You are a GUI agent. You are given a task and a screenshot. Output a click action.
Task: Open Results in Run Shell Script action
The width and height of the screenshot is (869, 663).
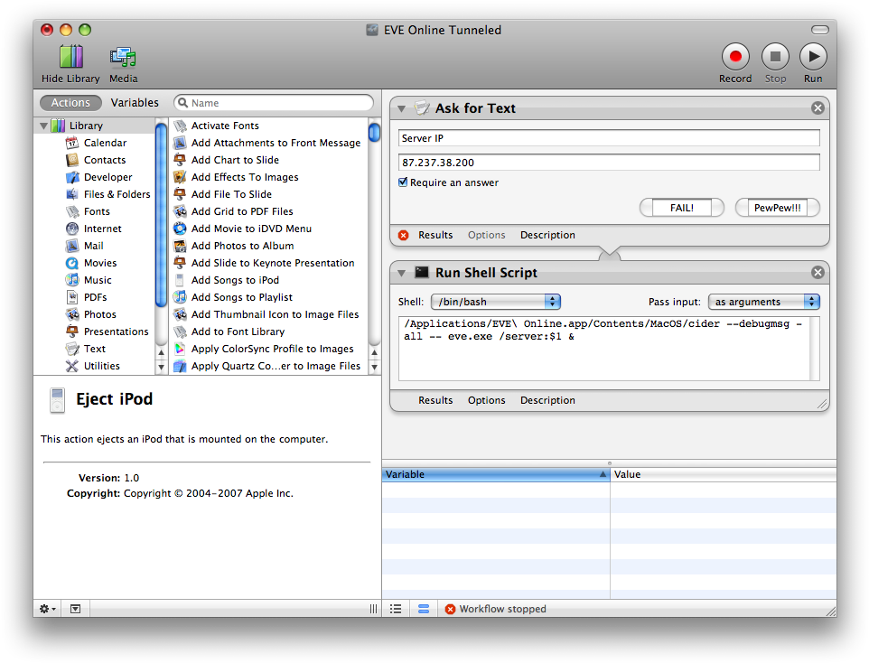click(x=435, y=400)
